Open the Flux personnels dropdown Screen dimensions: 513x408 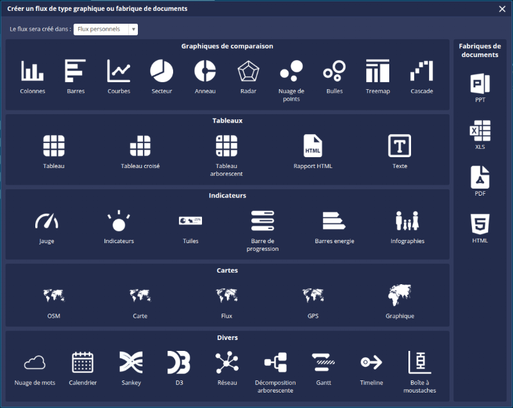(106, 29)
